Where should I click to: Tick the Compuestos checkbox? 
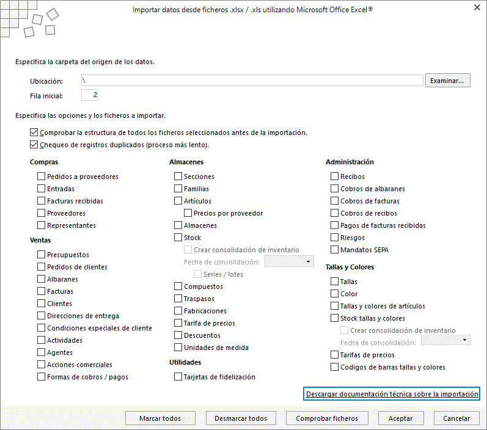pos(178,286)
